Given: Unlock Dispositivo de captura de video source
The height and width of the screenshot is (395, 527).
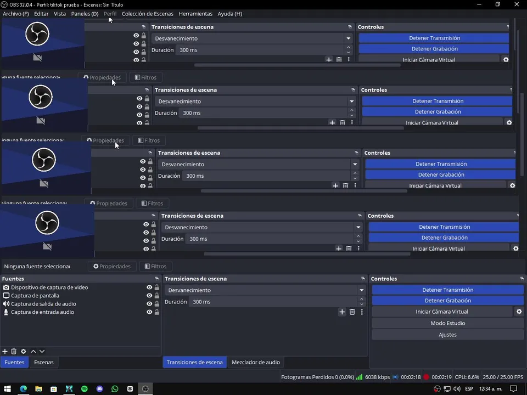Looking at the screenshot, I should (x=157, y=287).
